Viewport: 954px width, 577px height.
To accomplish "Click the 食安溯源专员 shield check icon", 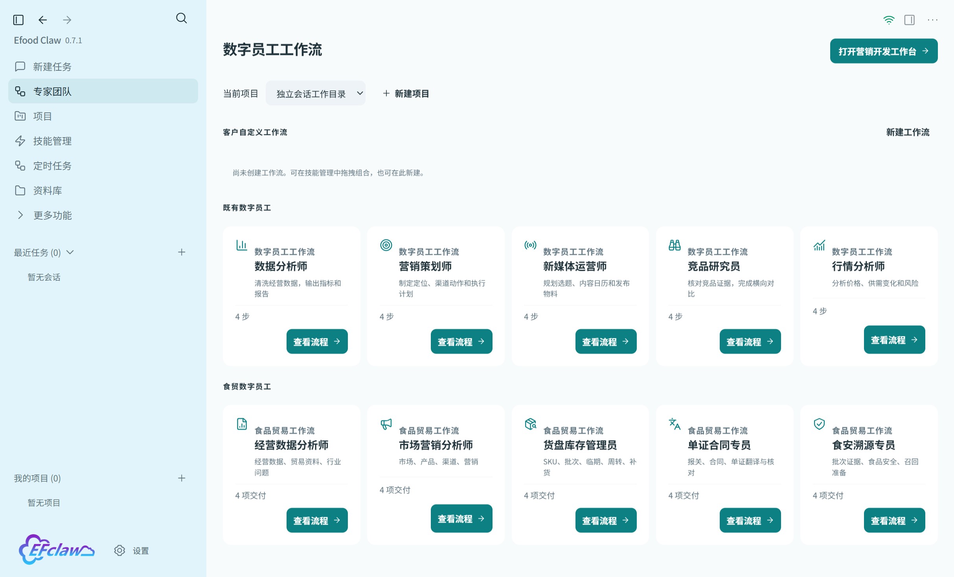I will click(819, 424).
